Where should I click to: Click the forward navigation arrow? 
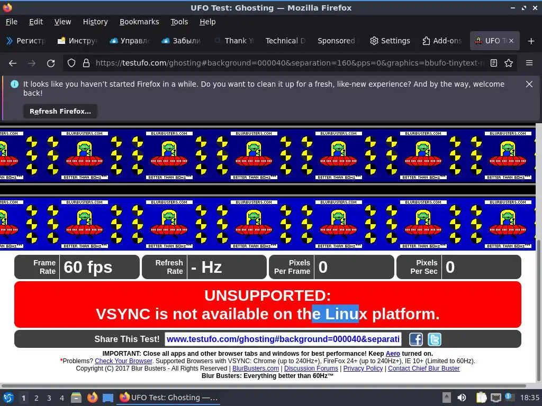[32, 63]
